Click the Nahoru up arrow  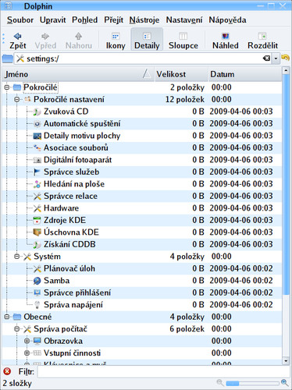(x=79, y=41)
